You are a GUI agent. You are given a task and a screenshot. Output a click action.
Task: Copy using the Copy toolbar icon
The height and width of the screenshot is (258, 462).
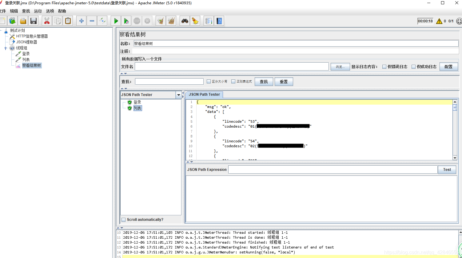click(x=58, y=21)
